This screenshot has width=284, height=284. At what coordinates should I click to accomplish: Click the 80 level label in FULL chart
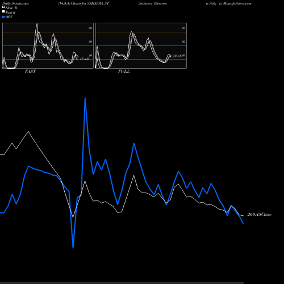[183, 28]
